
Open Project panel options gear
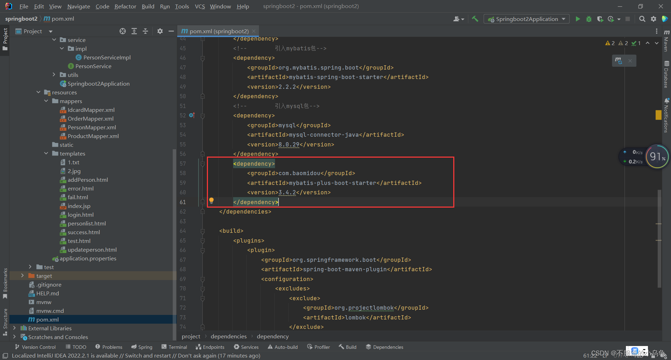click(160, 31)
